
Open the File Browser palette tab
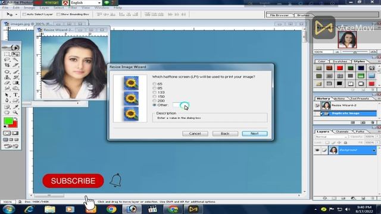pos(279,15)
